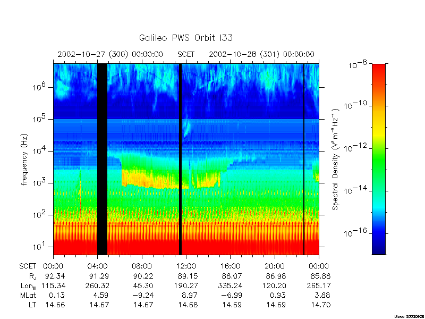Select the date header "2002-10-28 (301) 00:00:00"
Viewport: 425px width, 319px height.
[261, 54]
